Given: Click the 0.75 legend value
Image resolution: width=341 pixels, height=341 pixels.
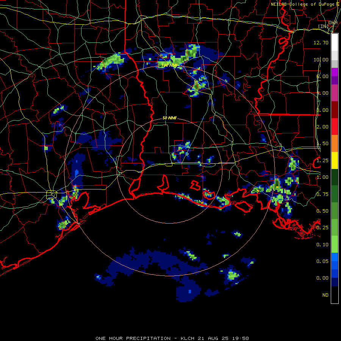Looking at the screenshot, I should pyautogui.click(x=322, y=194).
